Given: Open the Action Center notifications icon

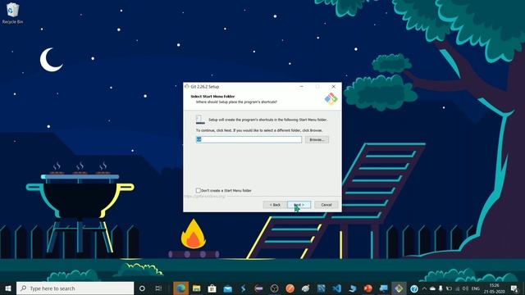Looking at the screenshot, I should click(514, 288).
